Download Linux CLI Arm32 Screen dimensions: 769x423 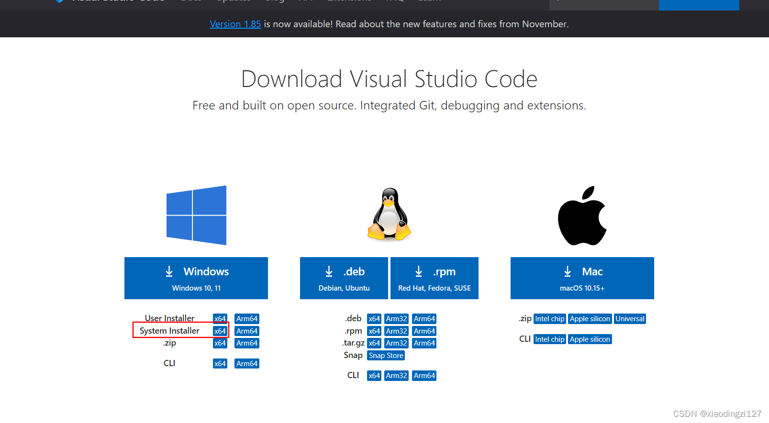[397, 376]
